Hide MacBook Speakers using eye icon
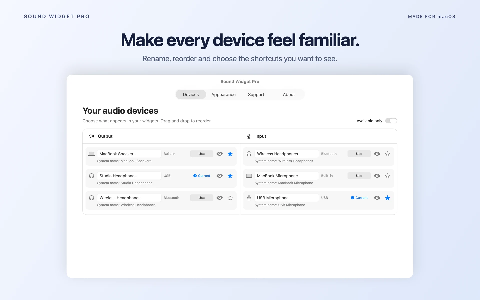This screenshot has height=300, width=480. point(220,154)
